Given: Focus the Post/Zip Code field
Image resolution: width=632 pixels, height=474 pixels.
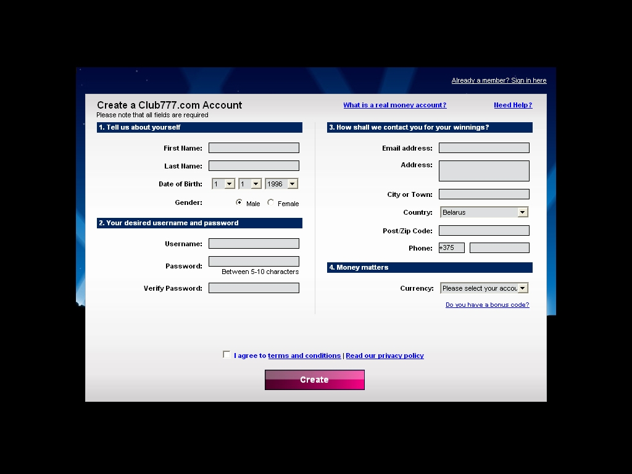Looking at the screenshot, I should pyautogui.click(x=484, y=231).
